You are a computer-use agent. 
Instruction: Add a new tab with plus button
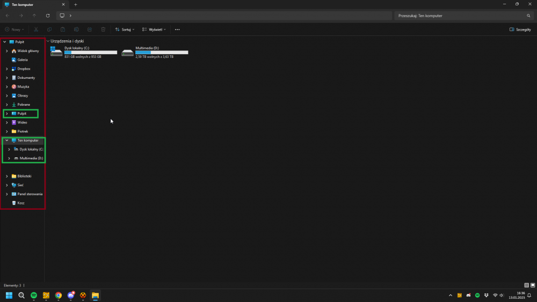[x=75, y=4]
